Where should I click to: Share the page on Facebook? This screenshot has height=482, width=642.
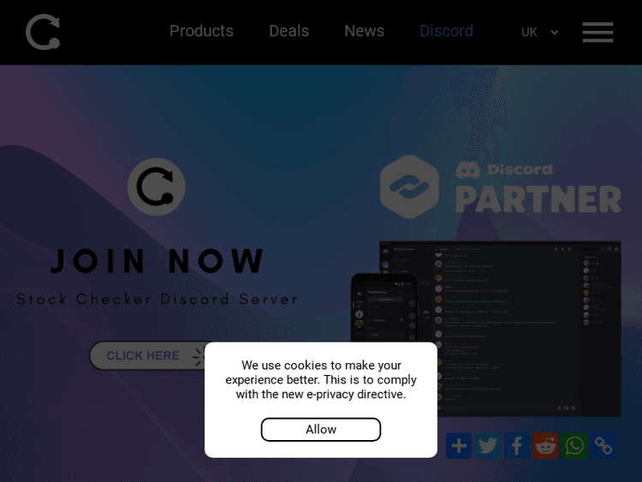tap(516, 445)
